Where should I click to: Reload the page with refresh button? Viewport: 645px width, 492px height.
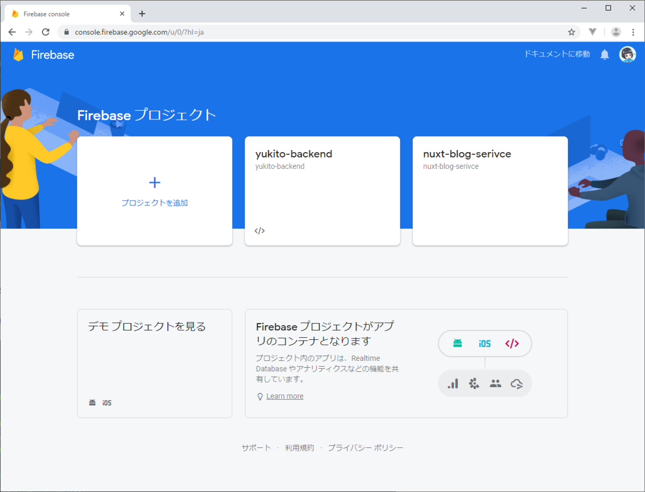[46, 32]
